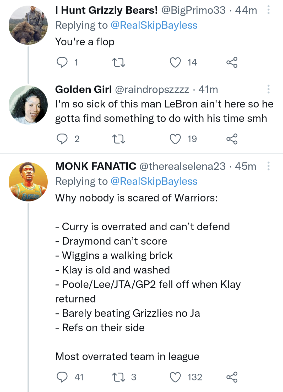Share the "You're a flop" tweet

[232, 62]
